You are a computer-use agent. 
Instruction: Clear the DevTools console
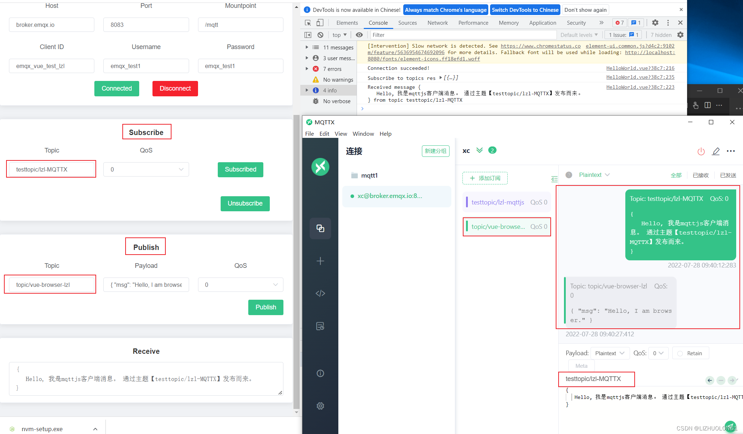pos(320,35)
